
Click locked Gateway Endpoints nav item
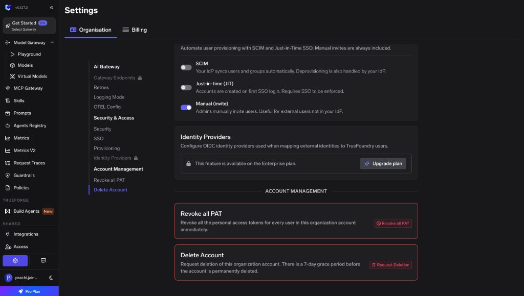pyautogui.click(x=118, y=78)
